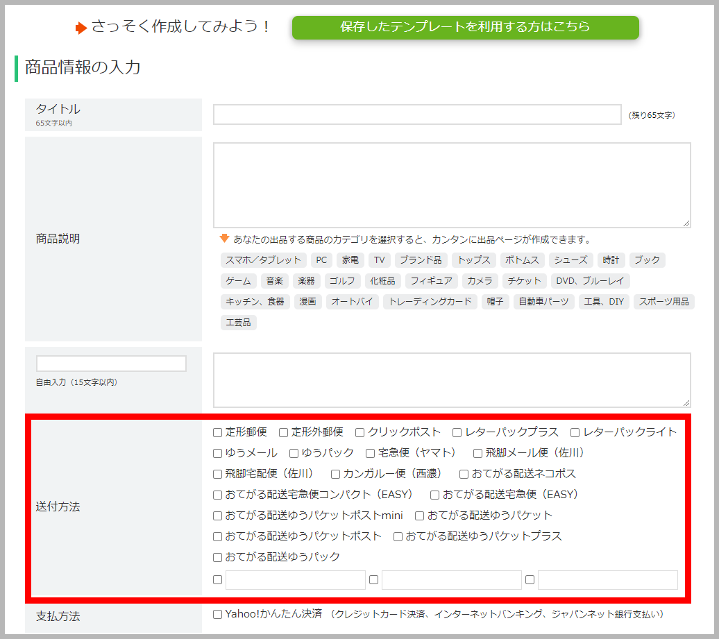The width and height of the screenshot is (719, 639).
Task: Check the 定形外郵便 checkbox
Action: tap(283, 432)
